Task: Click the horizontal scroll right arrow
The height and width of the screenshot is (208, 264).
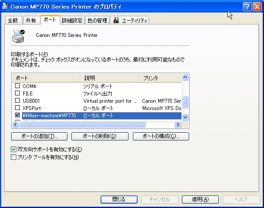Action: (x=178, y=125)
